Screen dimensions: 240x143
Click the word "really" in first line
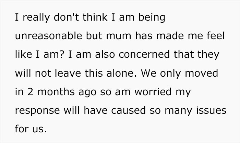(x=35, y=19)
